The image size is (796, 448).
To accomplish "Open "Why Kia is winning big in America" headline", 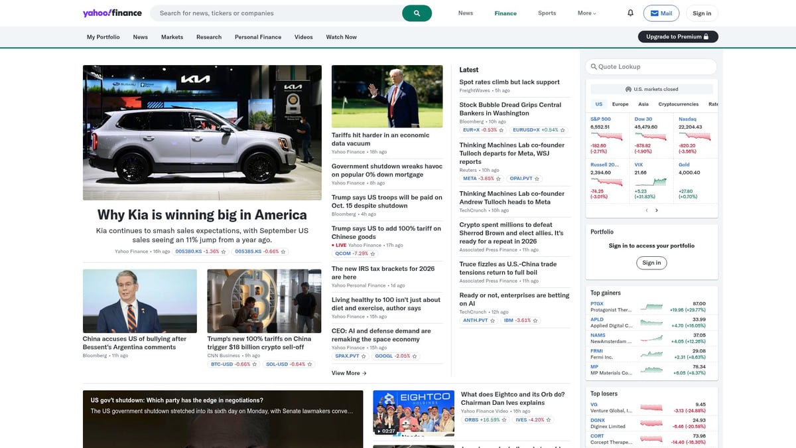I will pyautogui.click(x=202, y=215).
